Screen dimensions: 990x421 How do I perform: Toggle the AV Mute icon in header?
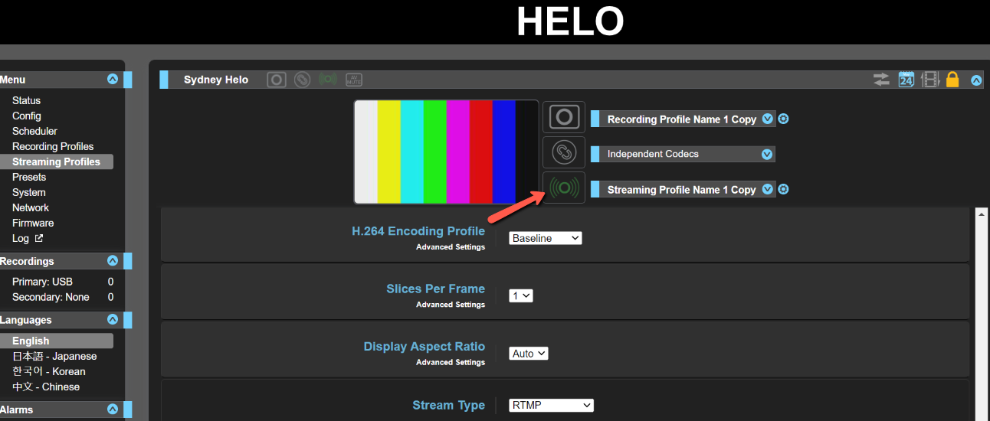353,80
